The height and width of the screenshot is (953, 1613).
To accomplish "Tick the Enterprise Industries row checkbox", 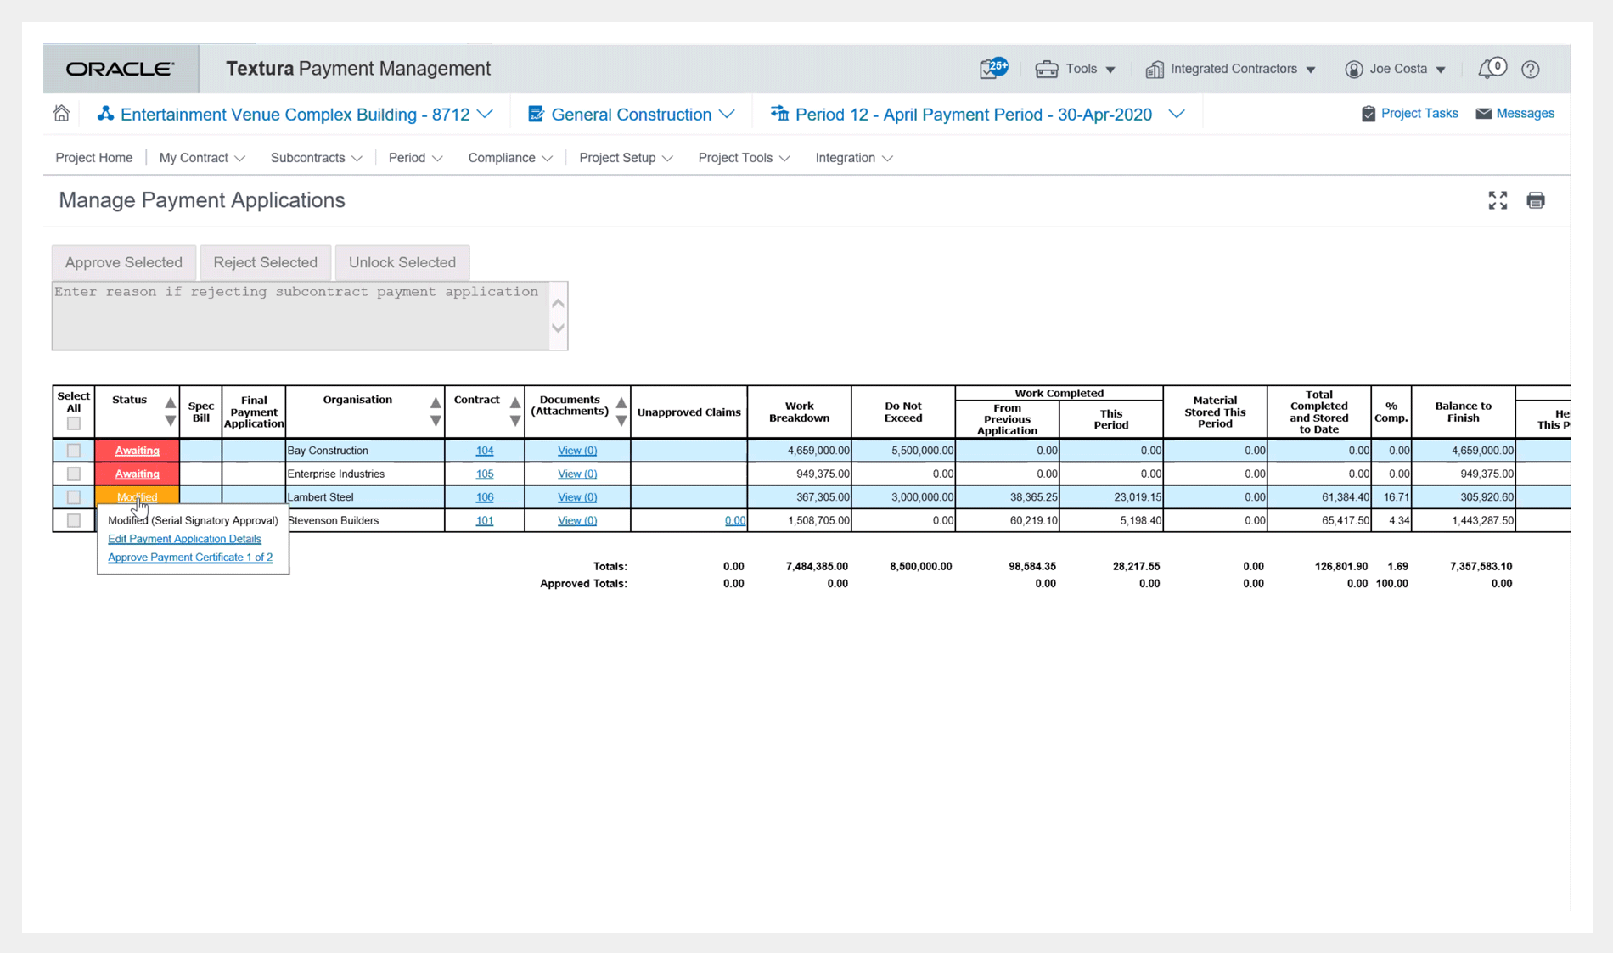I will [74, 474].
